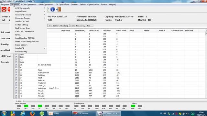Screen dimensions: 207x116
Task: Open the Format menu
Action: click(104, 5)
